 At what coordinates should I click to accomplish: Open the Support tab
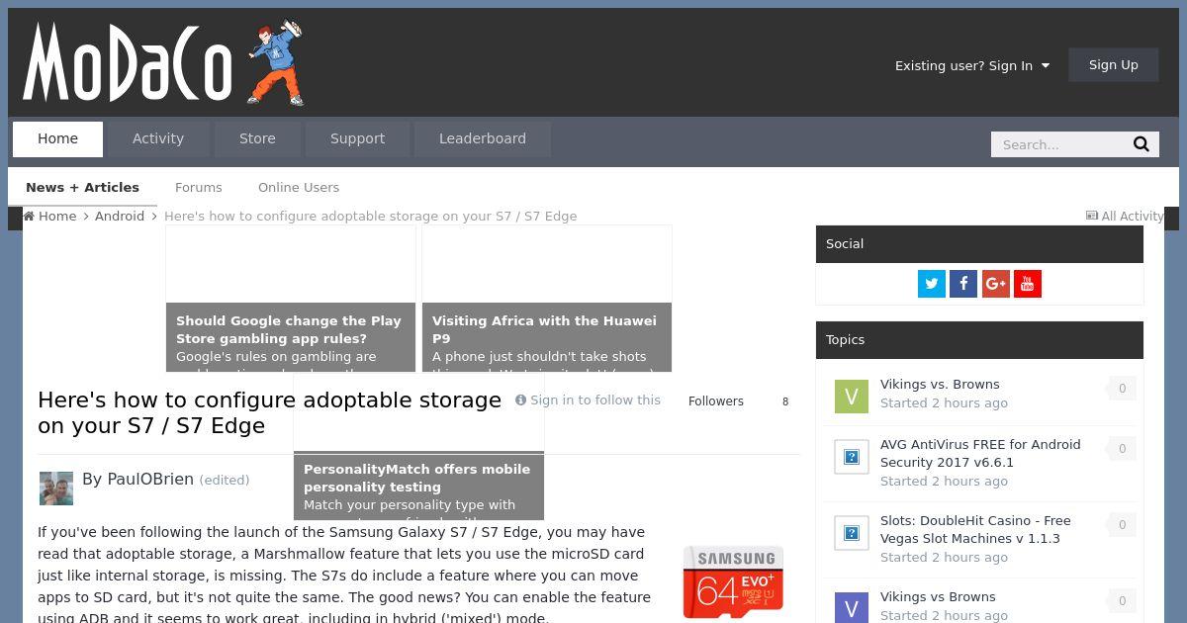pos(357,138)
